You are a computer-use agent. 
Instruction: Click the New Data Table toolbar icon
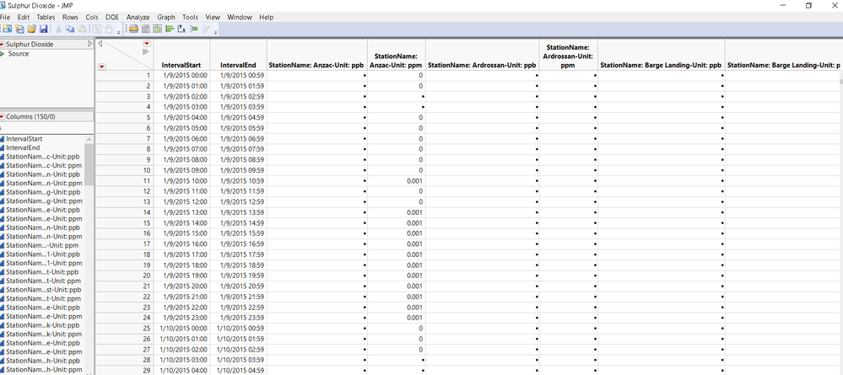8,29
